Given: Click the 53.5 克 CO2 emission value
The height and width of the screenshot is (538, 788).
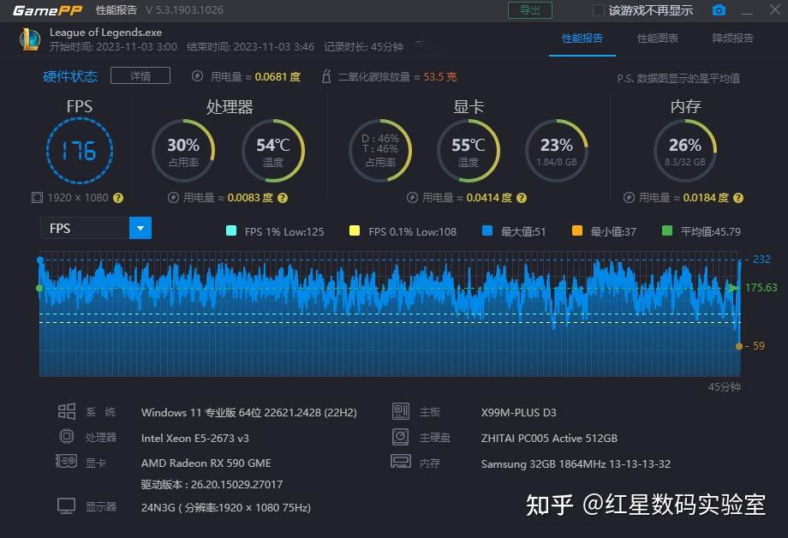Looking at the screenshot, I should click(x=439, y=77).
